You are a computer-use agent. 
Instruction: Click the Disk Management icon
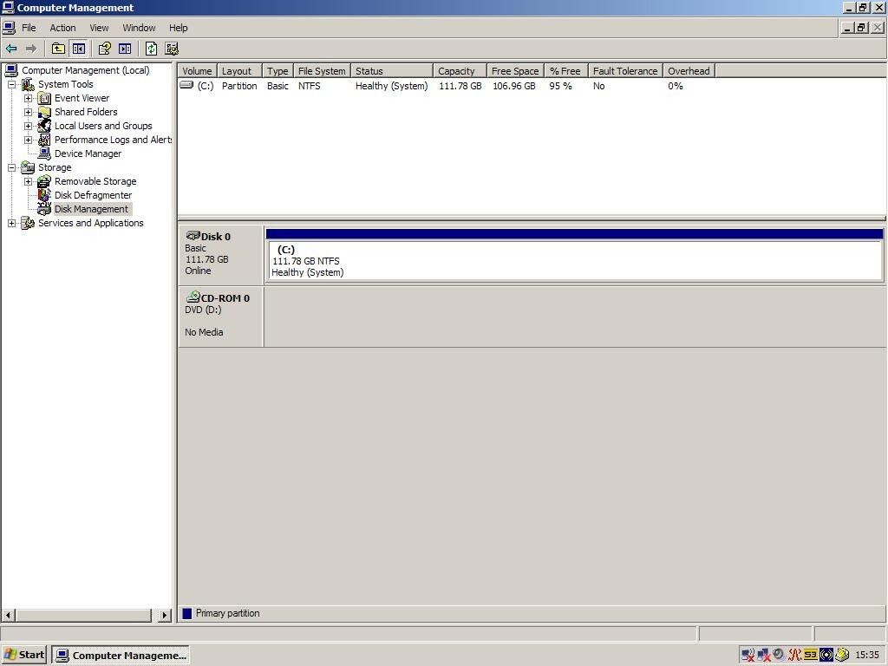tap(44, 209)
